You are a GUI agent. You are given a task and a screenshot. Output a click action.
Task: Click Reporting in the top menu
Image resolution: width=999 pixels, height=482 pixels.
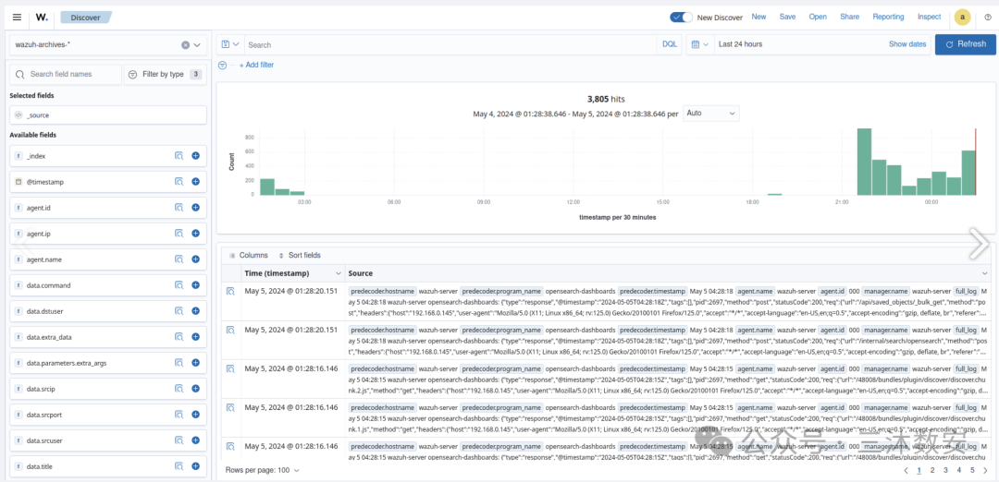[888, 18]
